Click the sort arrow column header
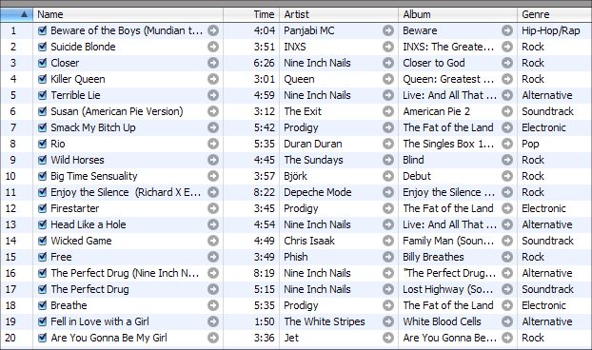This screenshot has width=592, height=350. pyautogui.click(x=16, y=14)
